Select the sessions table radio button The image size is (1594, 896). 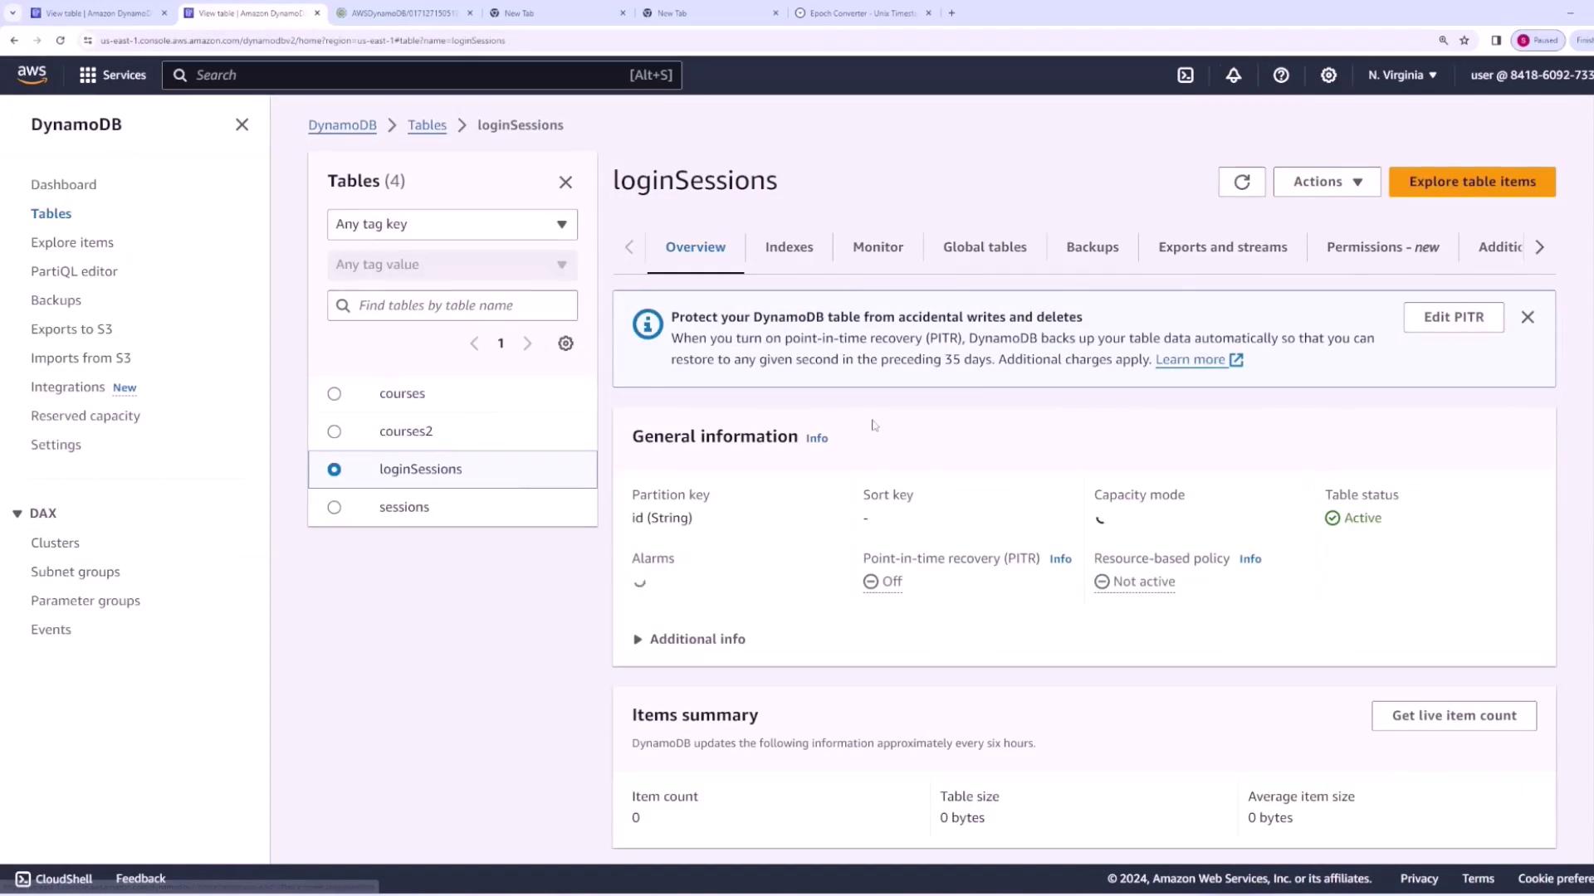click(x=334, y=508)
